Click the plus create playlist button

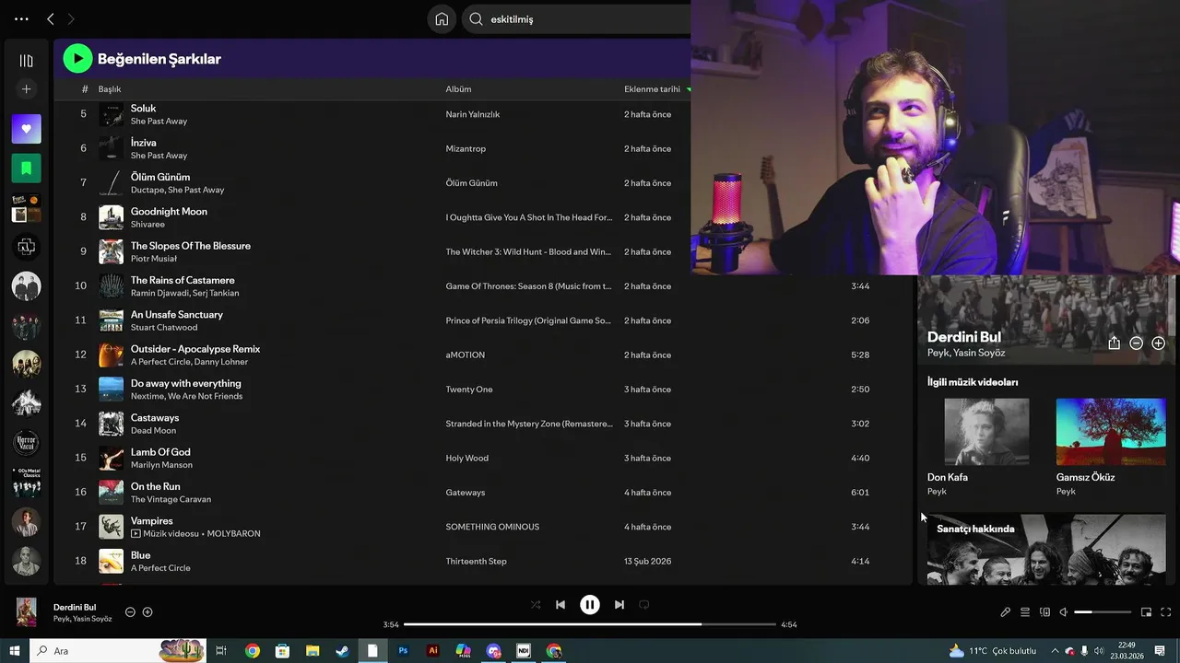[x=26, y=89]
